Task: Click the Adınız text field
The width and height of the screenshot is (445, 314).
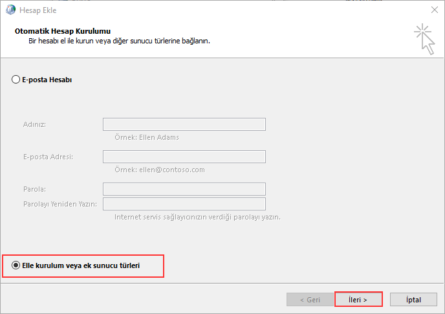Action: click(x=184, y=124)
